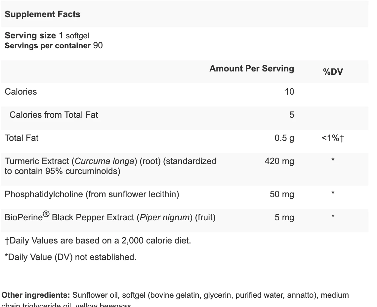Screen dimensions: 377x307
Task: Click the Amount Per Serving column header
Action: point(252,68)
